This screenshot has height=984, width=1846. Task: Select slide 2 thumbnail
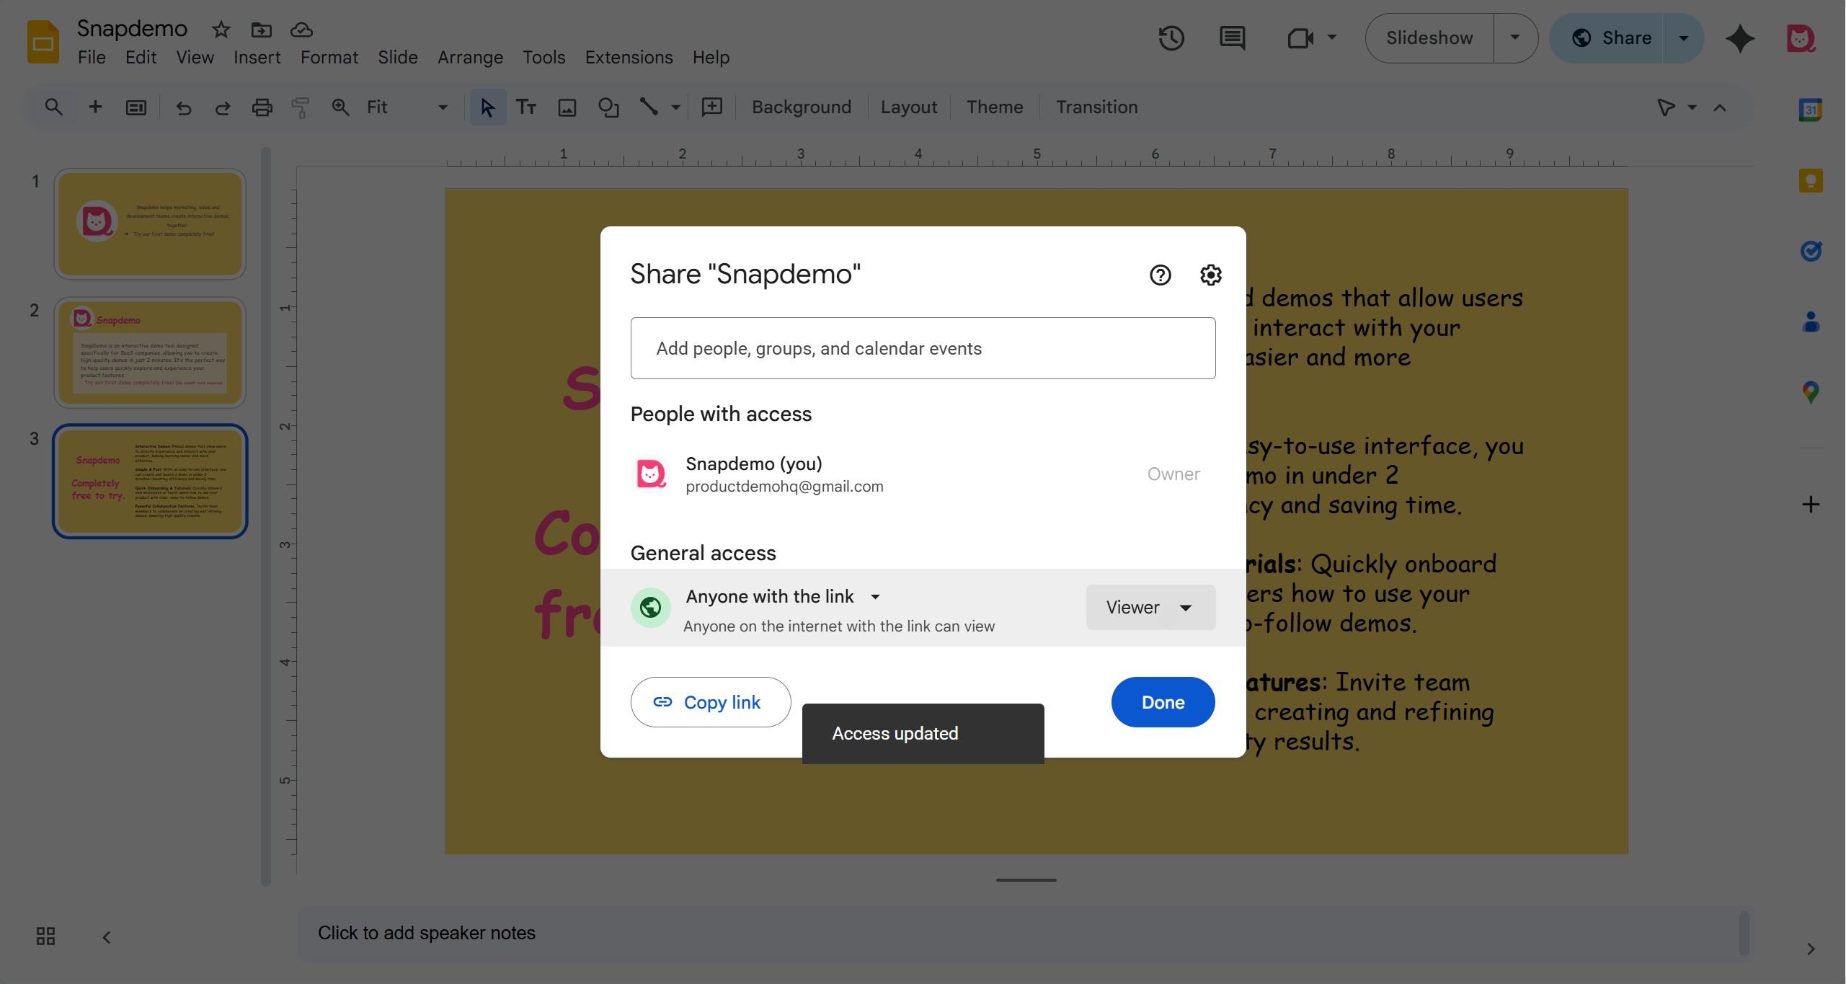coord(150,353)
